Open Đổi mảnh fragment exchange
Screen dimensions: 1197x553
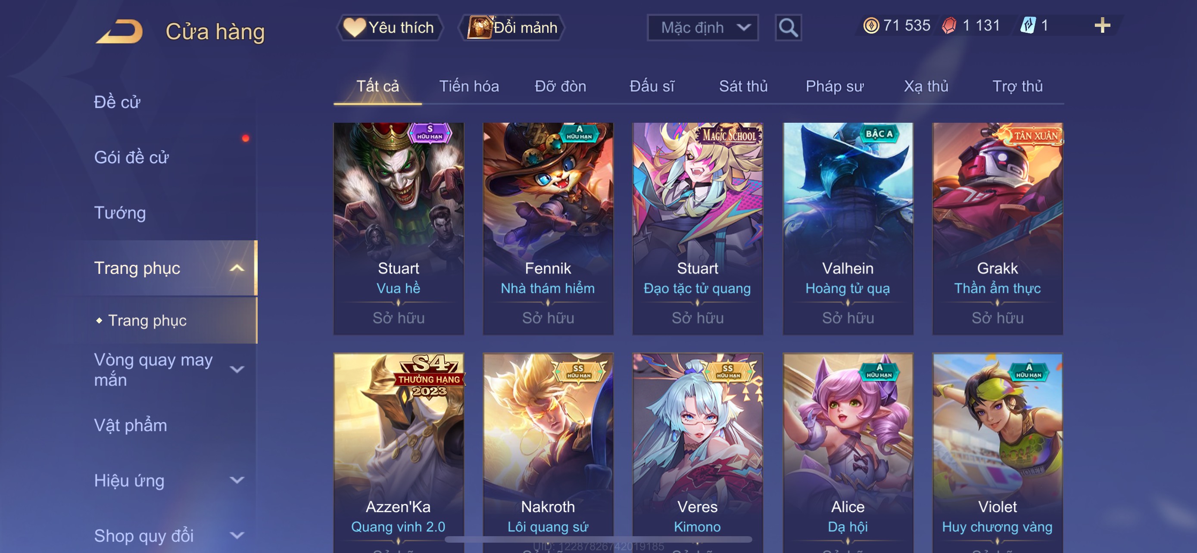tap(511, 28)
